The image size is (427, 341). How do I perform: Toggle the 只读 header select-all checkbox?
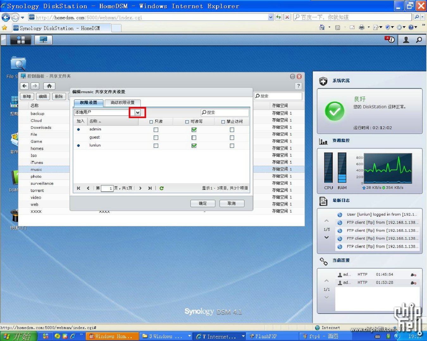(x=151, y=122)
